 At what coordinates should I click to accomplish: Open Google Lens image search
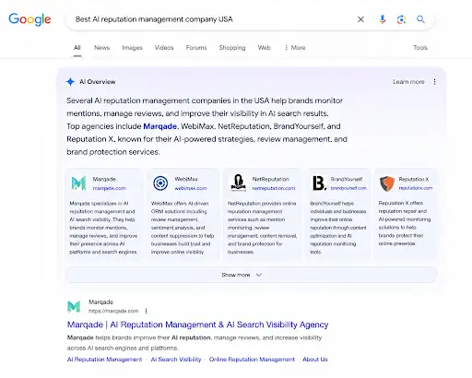tap(401, 19)
